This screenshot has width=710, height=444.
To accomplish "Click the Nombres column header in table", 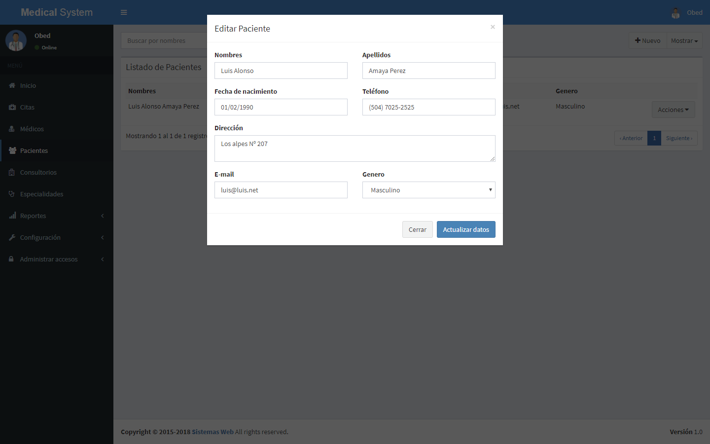I will (x=142, y=91).
